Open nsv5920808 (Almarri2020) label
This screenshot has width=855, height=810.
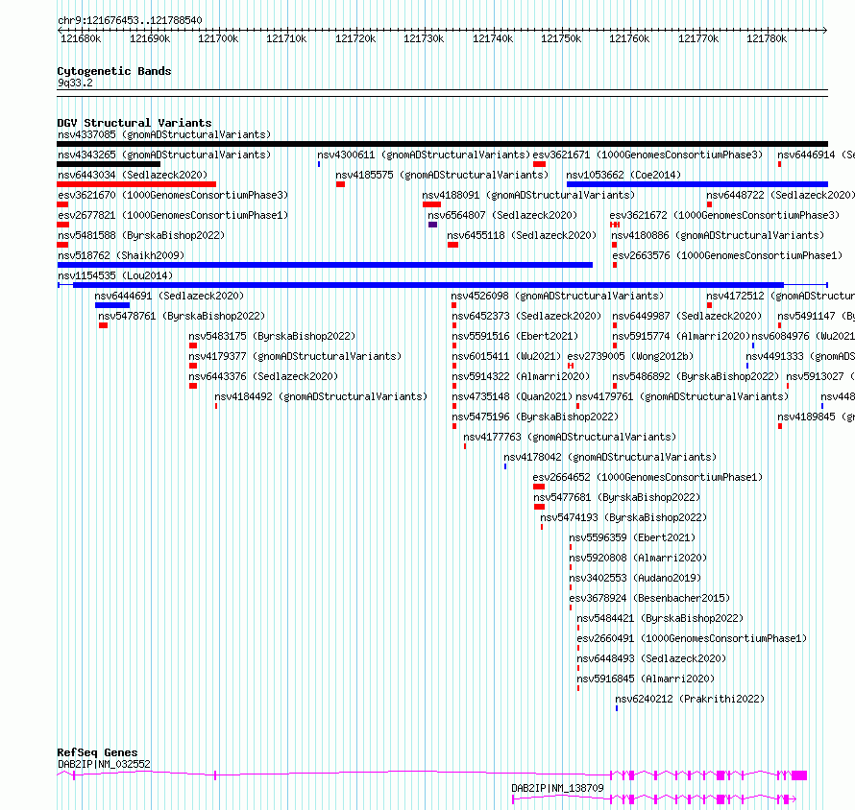[638, 558]
